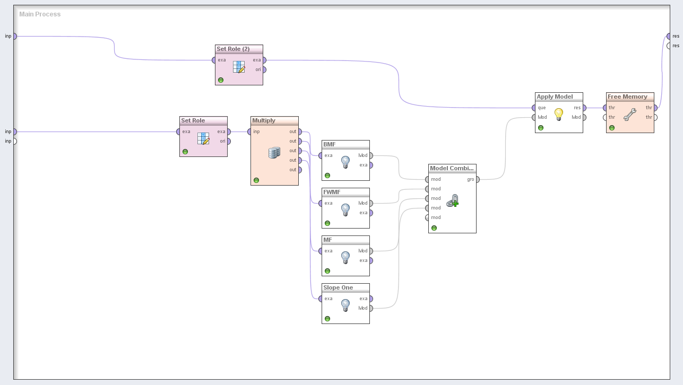
Task: Click the Apply Model 'que' input port
Action: 534,108
